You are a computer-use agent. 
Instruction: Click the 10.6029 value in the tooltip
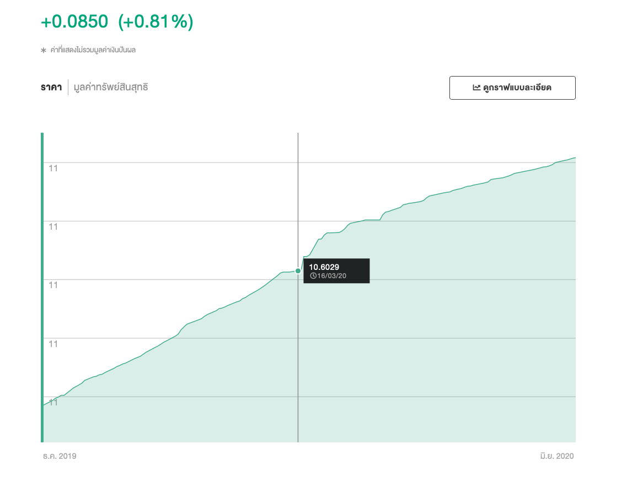(324, 267)
